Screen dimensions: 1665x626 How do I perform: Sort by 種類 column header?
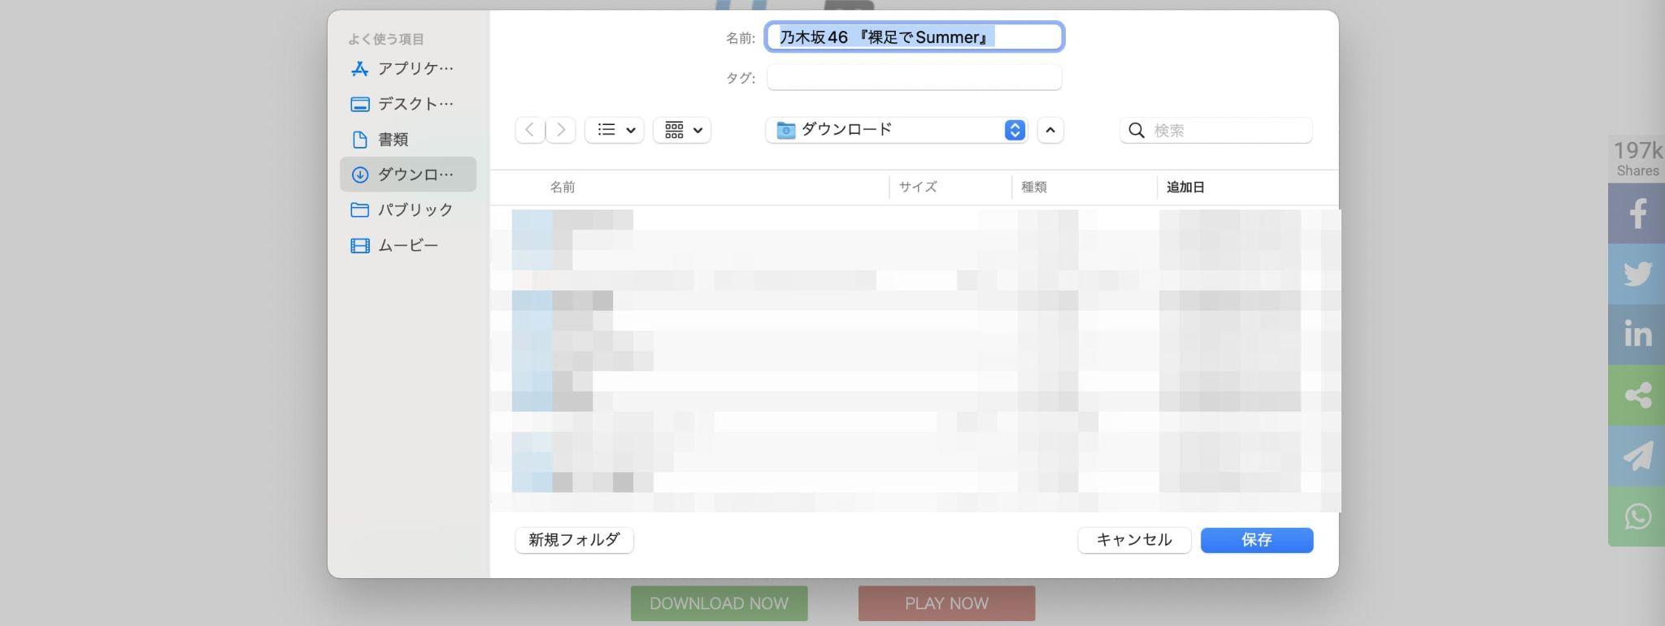point(1034,187)
